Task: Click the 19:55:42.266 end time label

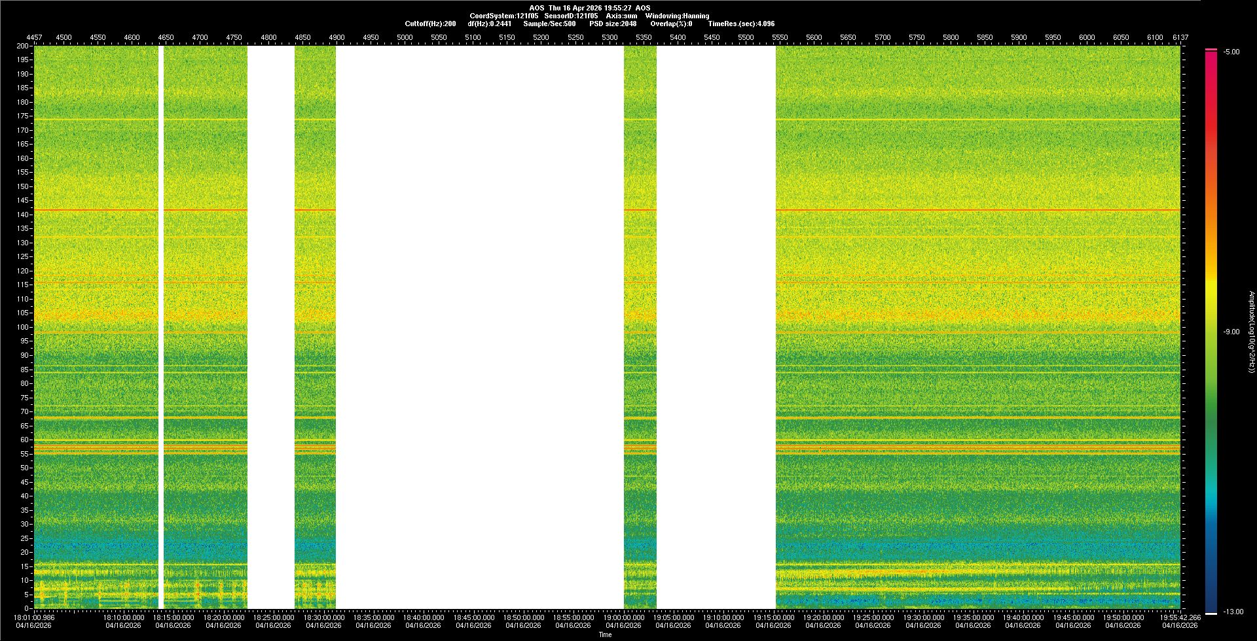Action: [1180, 617]
